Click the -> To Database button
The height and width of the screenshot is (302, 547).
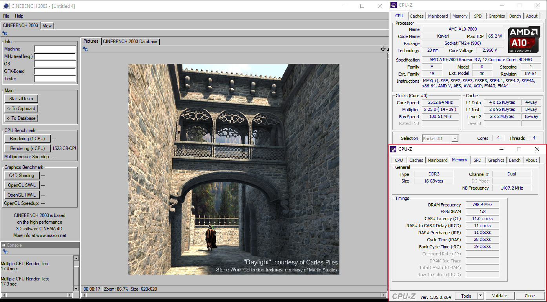21,118
